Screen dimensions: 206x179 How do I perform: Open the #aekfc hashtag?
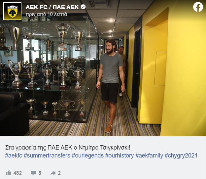[14, 156]
